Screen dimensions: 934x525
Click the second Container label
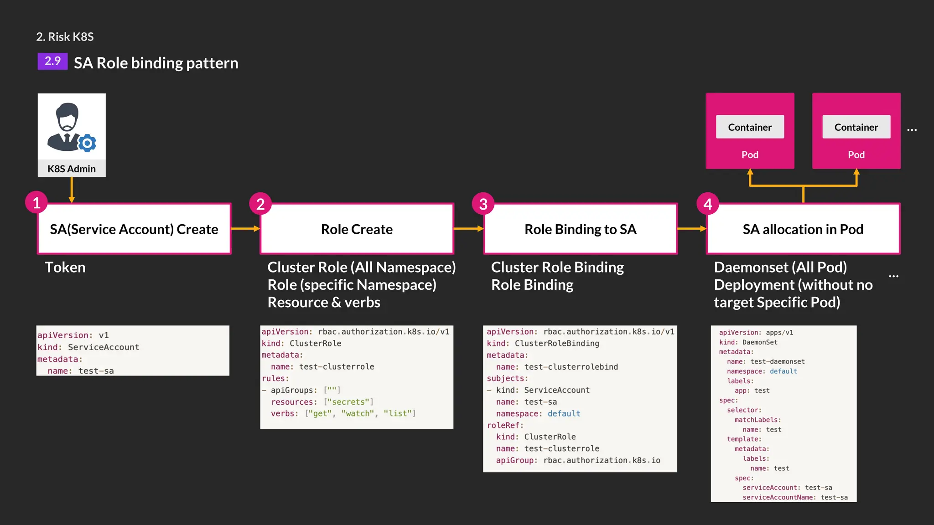[856, 127]
